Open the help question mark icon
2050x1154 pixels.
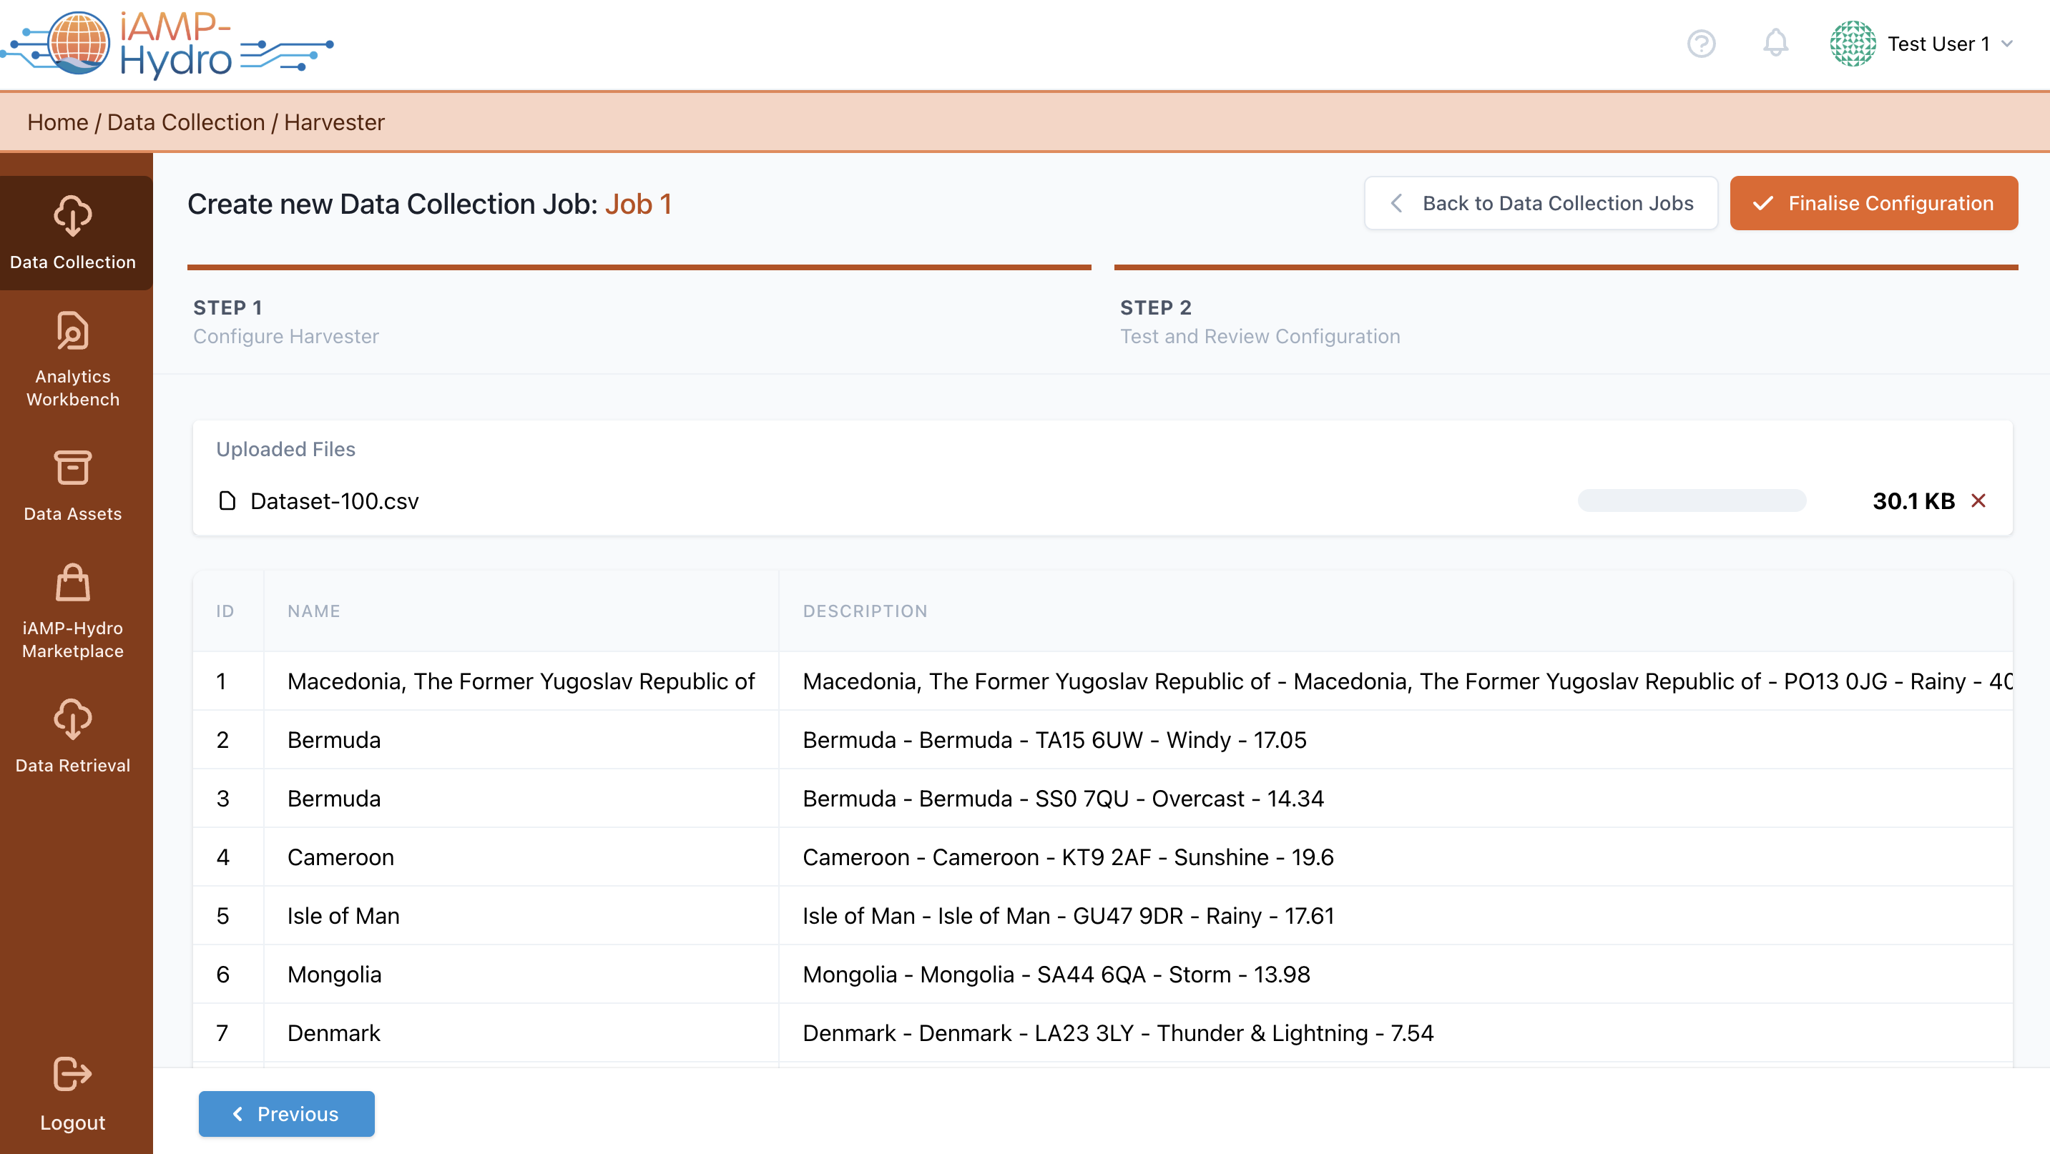click(x=1701, y=44)
